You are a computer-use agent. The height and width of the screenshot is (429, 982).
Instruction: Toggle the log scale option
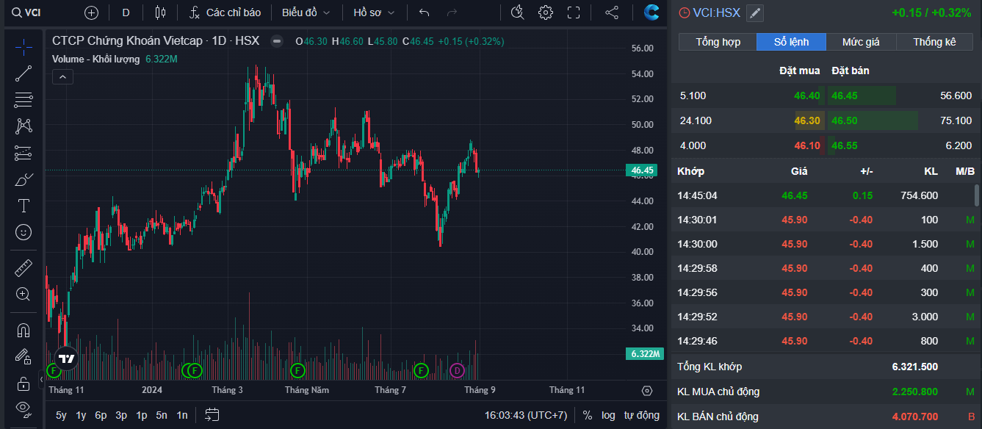(x=608, y=415)
